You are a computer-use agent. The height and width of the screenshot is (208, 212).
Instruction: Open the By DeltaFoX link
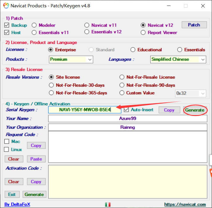coord(17,204)
